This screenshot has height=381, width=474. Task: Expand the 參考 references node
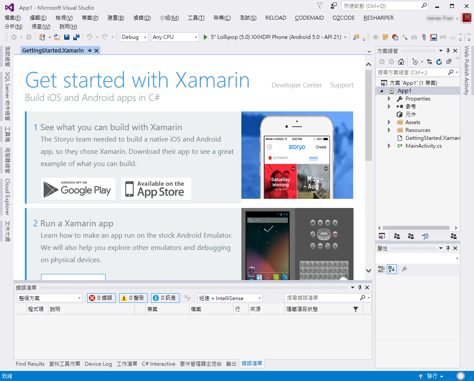pos(389,107)
